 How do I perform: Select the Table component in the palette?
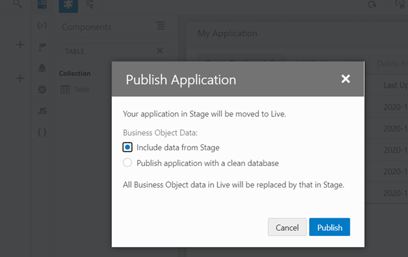pos(75,90)
